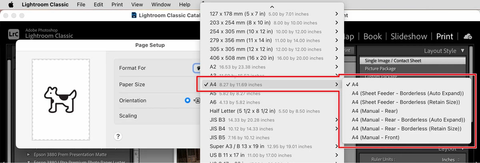Select A4 Sheet Feeder Borderless Auto Expand
This screenshot has height=163, width=480.
(x=406, y=93)
